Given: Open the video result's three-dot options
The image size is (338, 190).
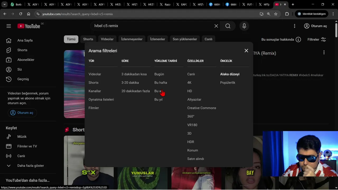Looking at the screenshot, I should click(324, 53).
